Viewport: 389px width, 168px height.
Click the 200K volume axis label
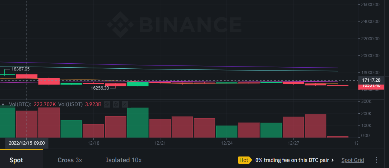point(366,114)
